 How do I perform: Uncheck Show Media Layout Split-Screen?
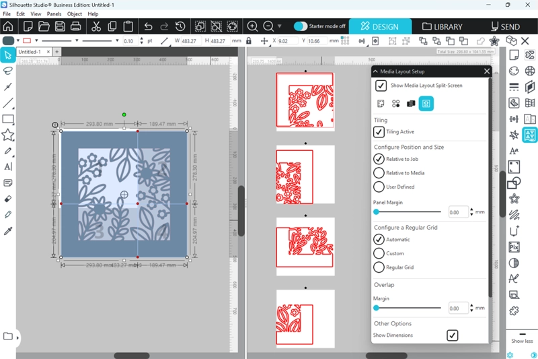point(381,86)
